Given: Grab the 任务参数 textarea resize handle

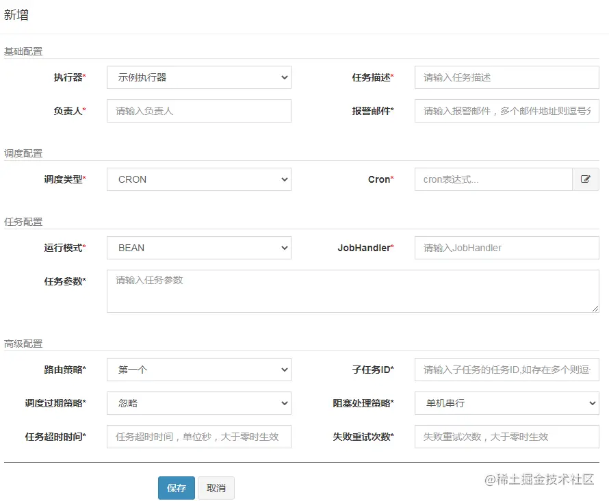Looking at the screenshot, I should [595, 309].
